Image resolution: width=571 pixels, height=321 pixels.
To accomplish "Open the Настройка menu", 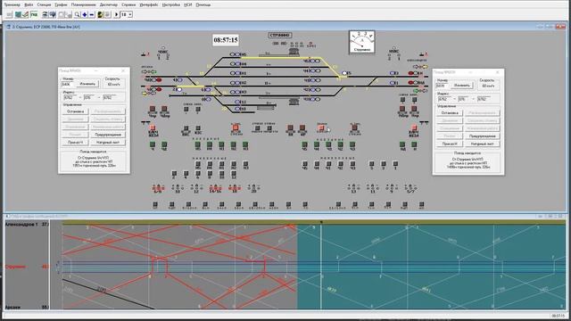I will 170,4.
